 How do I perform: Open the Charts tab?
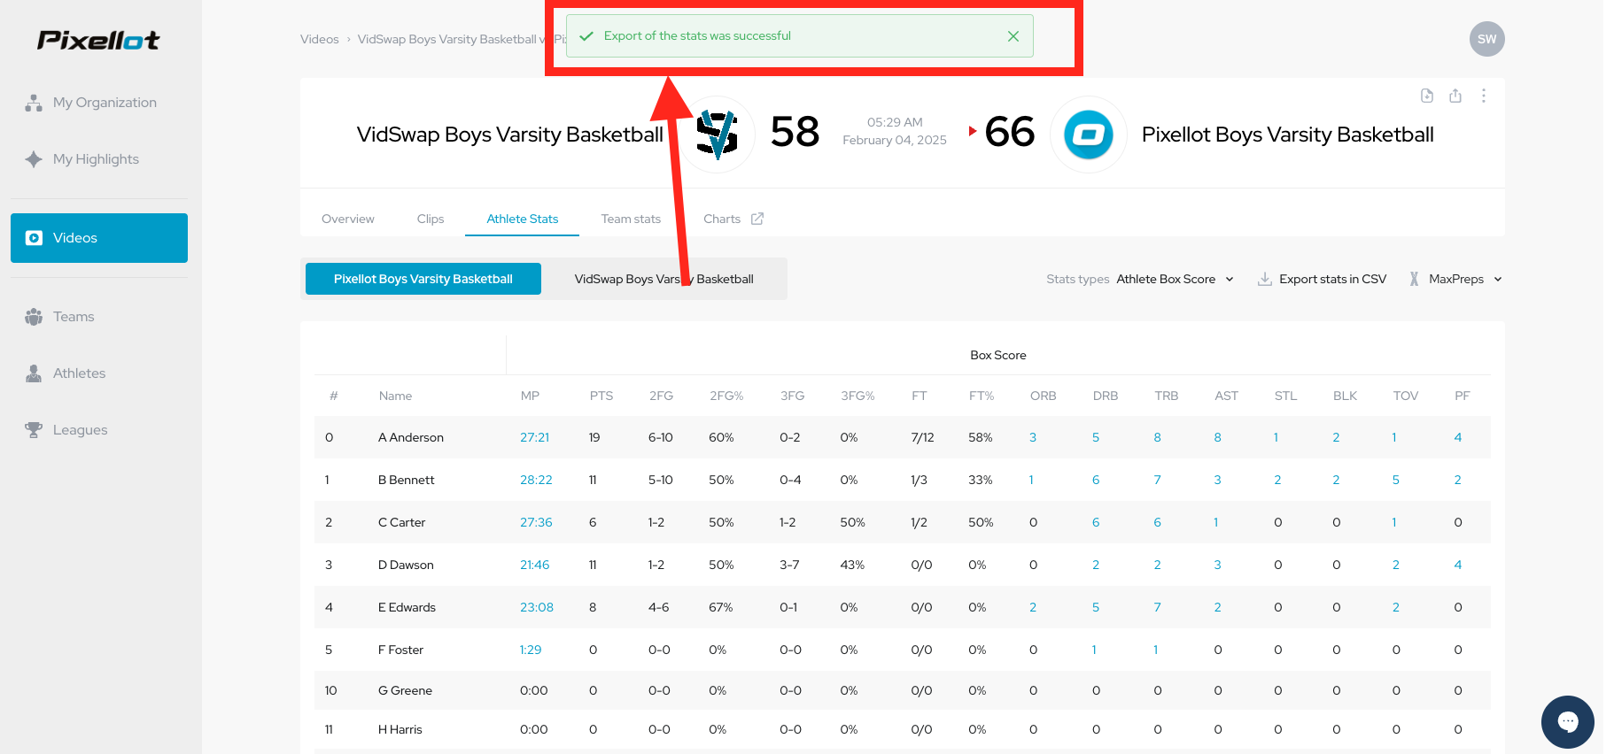(722, 219)
